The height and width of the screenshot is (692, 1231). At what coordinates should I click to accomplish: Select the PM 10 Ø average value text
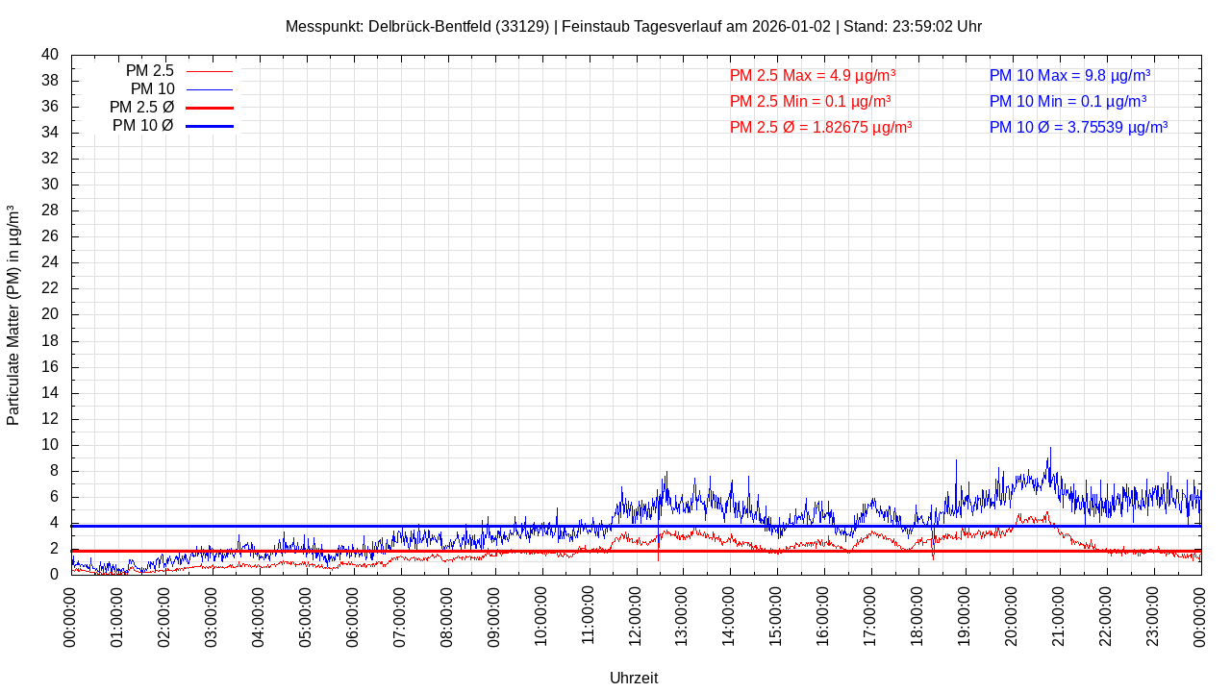(x=1078, y=127)
